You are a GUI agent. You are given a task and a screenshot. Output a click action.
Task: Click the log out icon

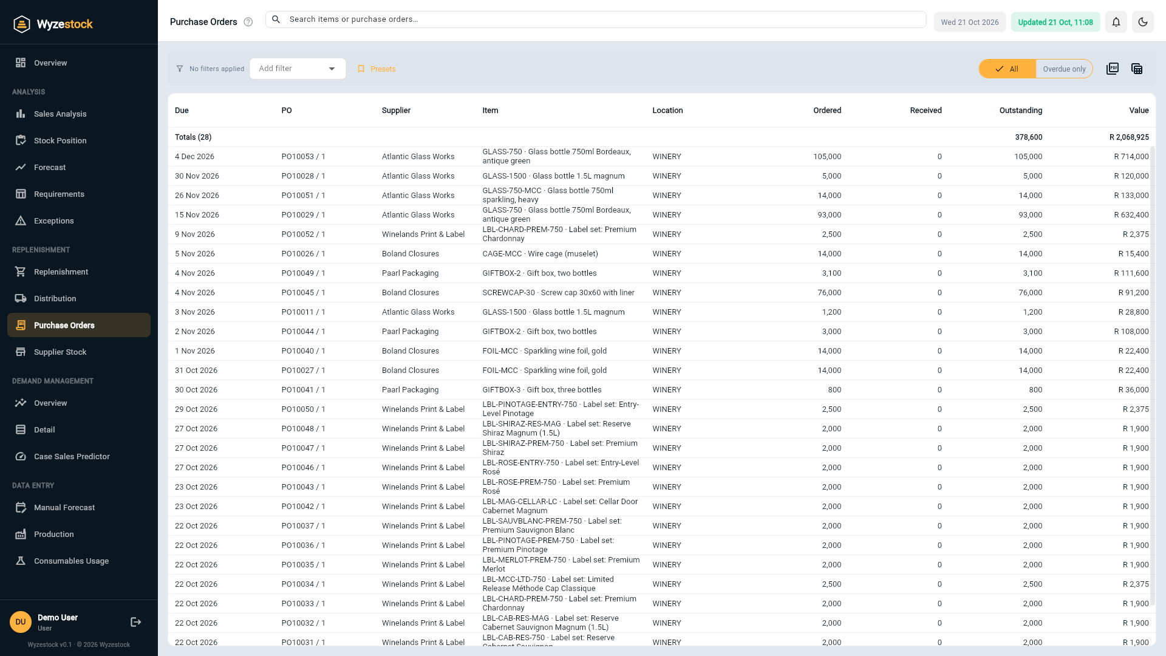click(136, 622)
